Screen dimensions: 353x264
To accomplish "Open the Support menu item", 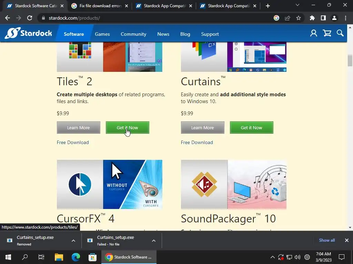I will (210, 34).
